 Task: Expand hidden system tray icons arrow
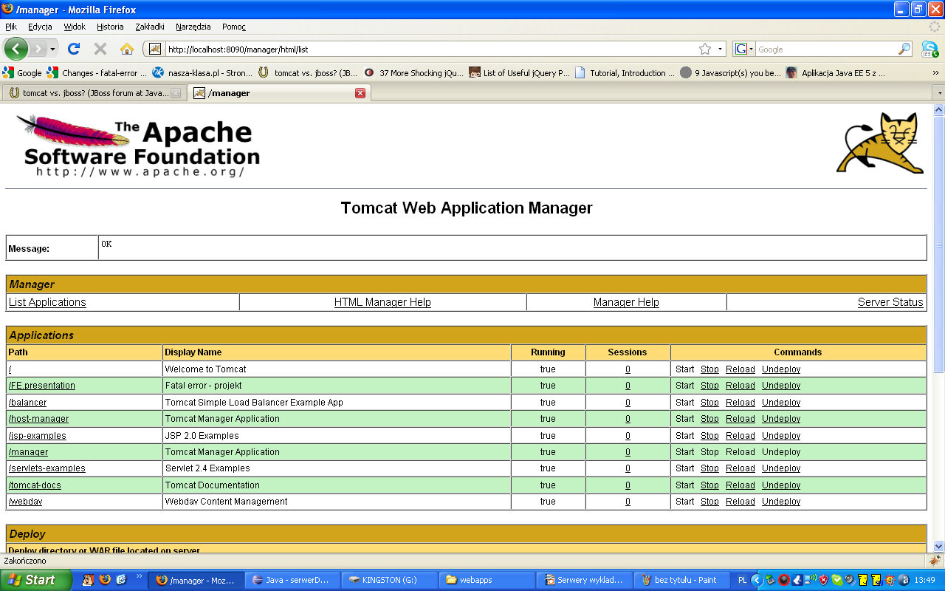(757, 580)
